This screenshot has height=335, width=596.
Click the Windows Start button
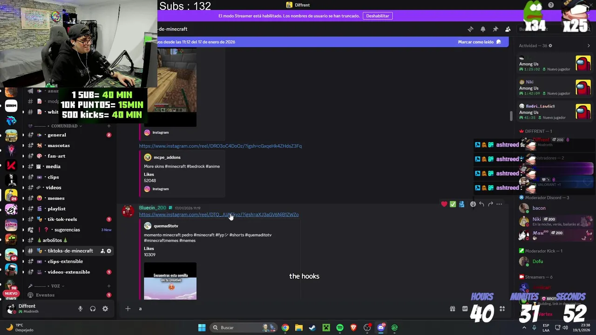click(202, 328)
